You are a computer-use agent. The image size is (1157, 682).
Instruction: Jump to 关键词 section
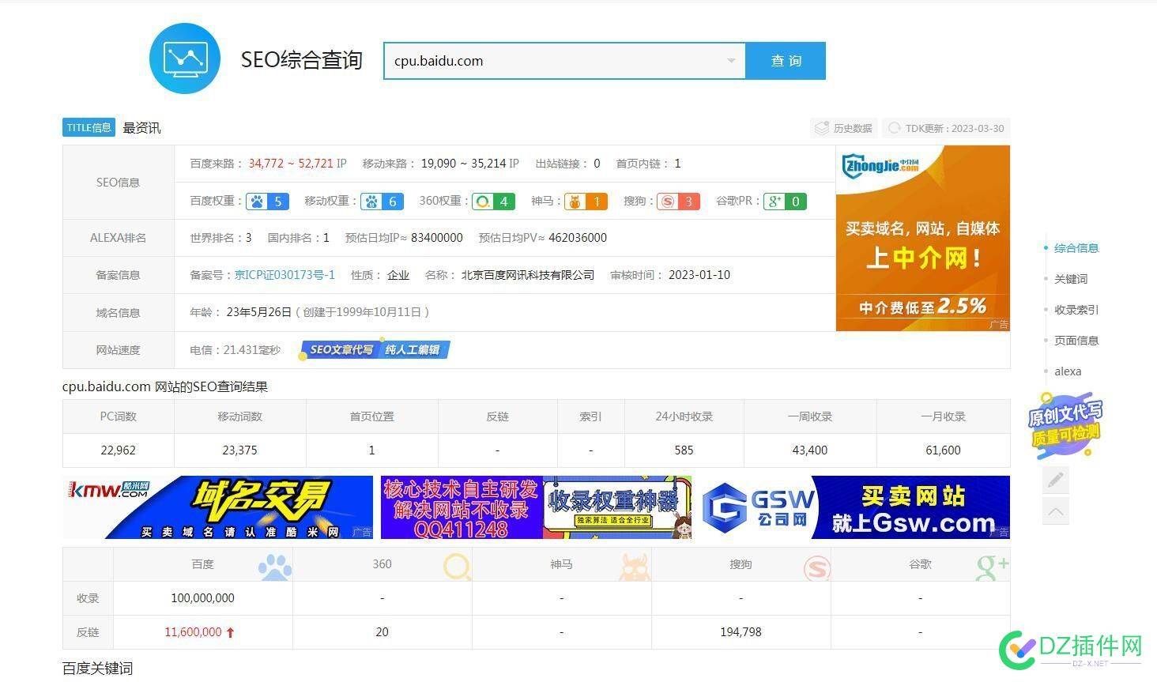pos(1071,279)
